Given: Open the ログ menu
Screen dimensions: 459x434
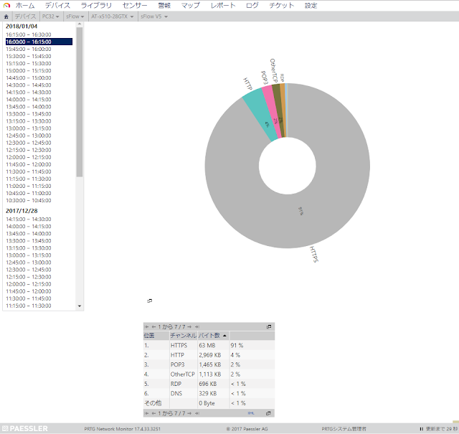Looking at the screenshot, I should pyautogui.click(x=252, y=5).
